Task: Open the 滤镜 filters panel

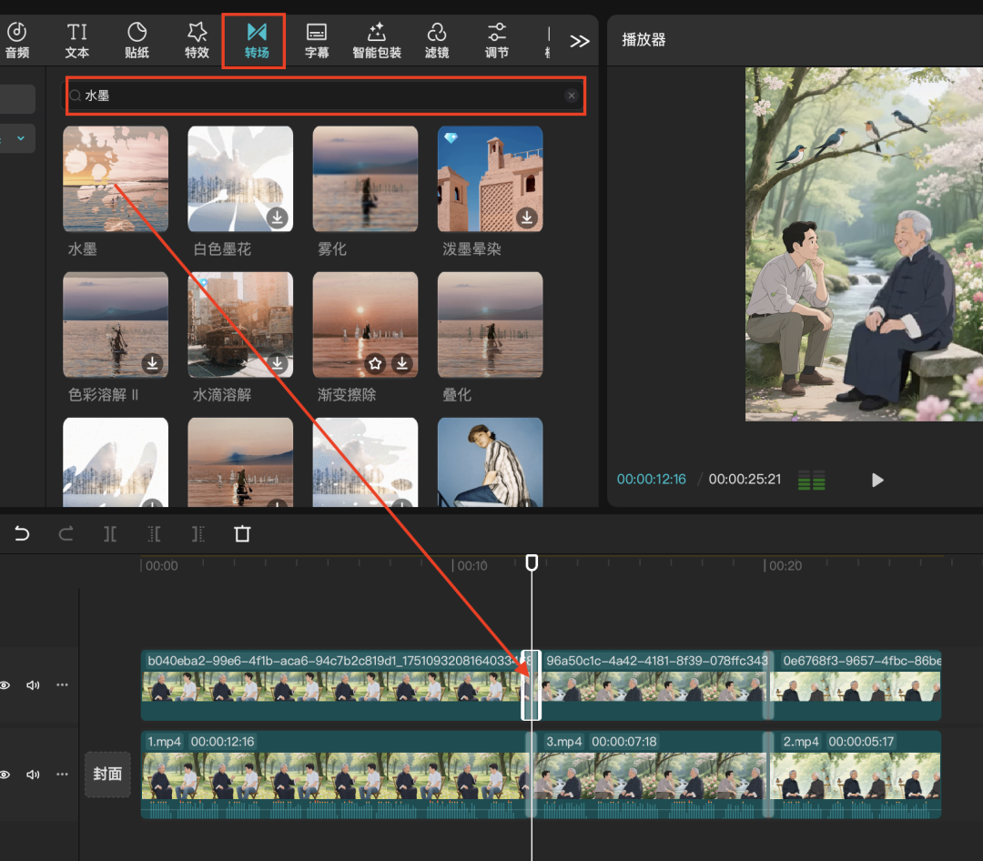Action: point(437,41)
